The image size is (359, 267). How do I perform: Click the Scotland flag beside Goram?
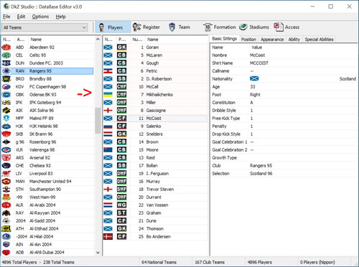coord(108,47)
